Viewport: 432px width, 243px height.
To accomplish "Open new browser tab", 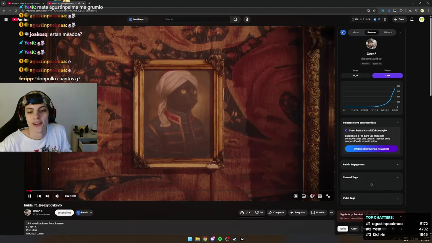I will point(89,3).
